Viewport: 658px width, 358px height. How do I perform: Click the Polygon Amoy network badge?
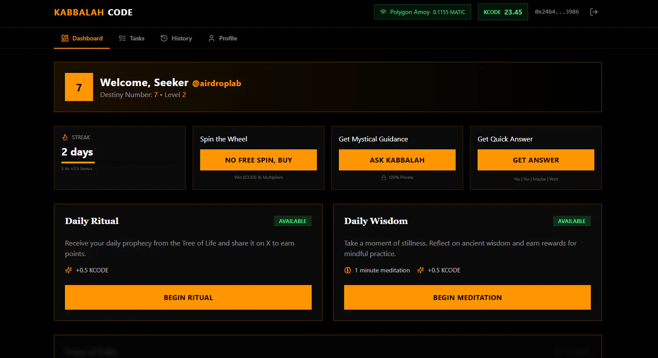[422, 12]
